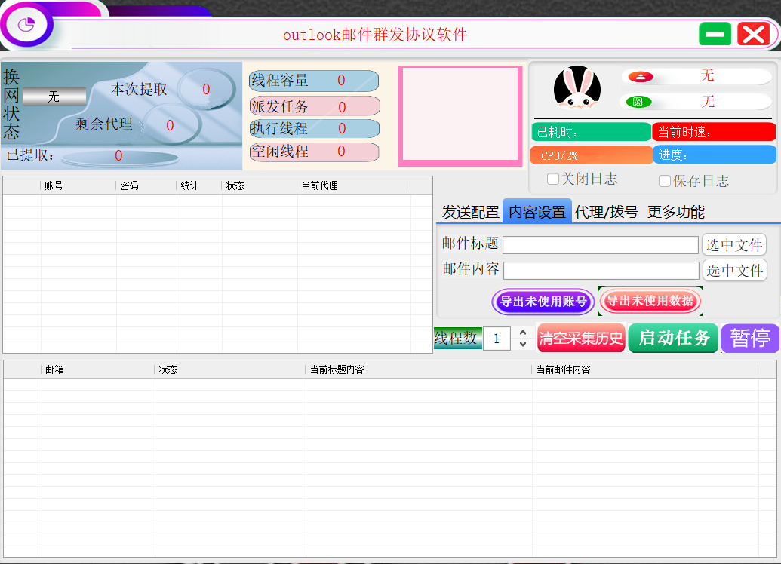
Task: Enable the 关闭日志 checkbox
Action: (553, 179)
